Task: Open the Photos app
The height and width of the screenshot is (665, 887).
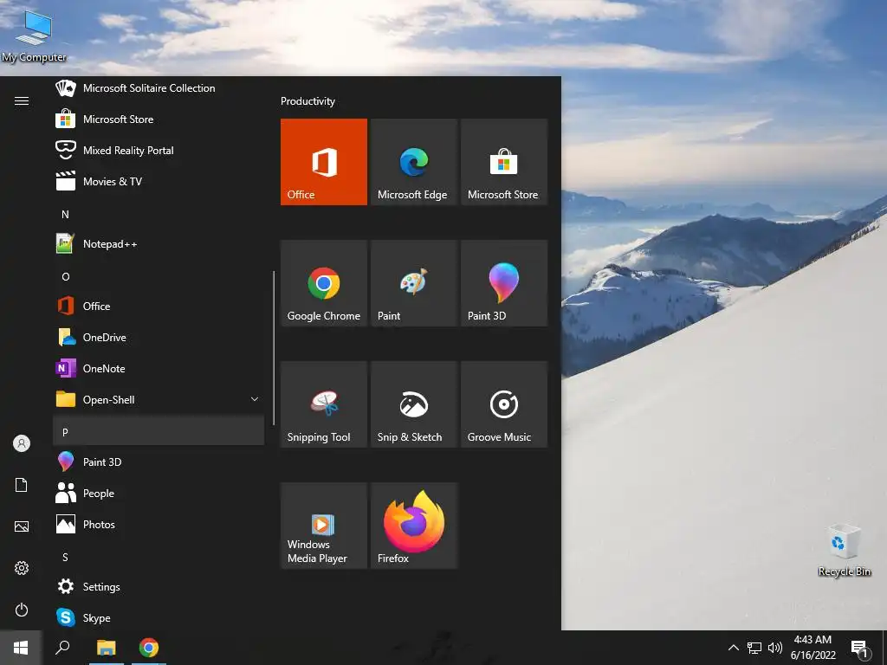Action: tap(159, 524)
